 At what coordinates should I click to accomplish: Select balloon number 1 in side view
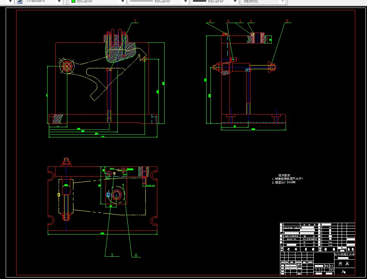[x=240, y=21]
